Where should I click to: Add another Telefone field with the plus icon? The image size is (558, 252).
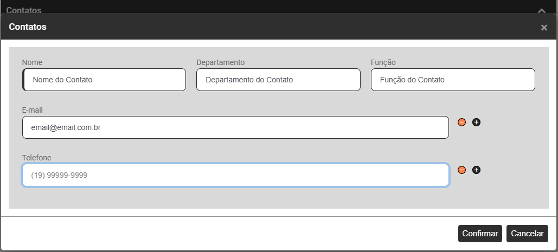(476, 170)
